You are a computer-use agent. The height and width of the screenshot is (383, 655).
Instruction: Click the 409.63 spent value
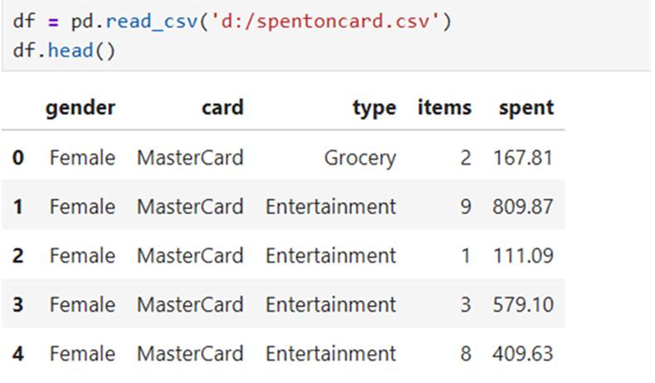tap(523, 354)
